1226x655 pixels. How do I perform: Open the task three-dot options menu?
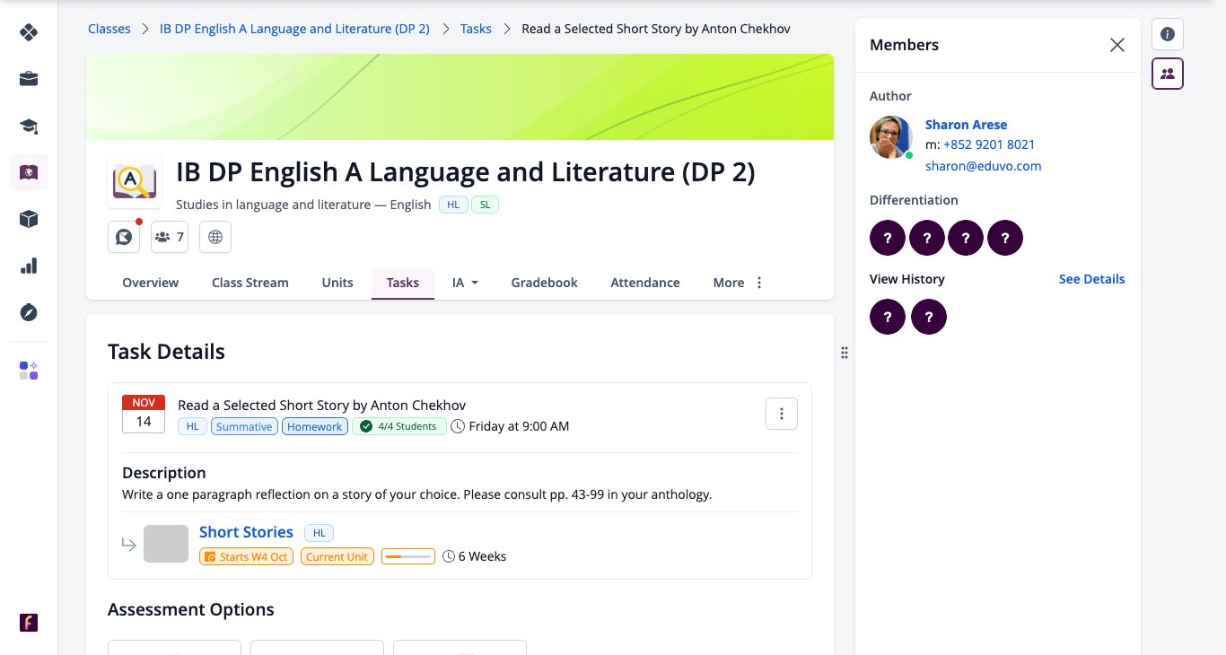coord(782,414)
